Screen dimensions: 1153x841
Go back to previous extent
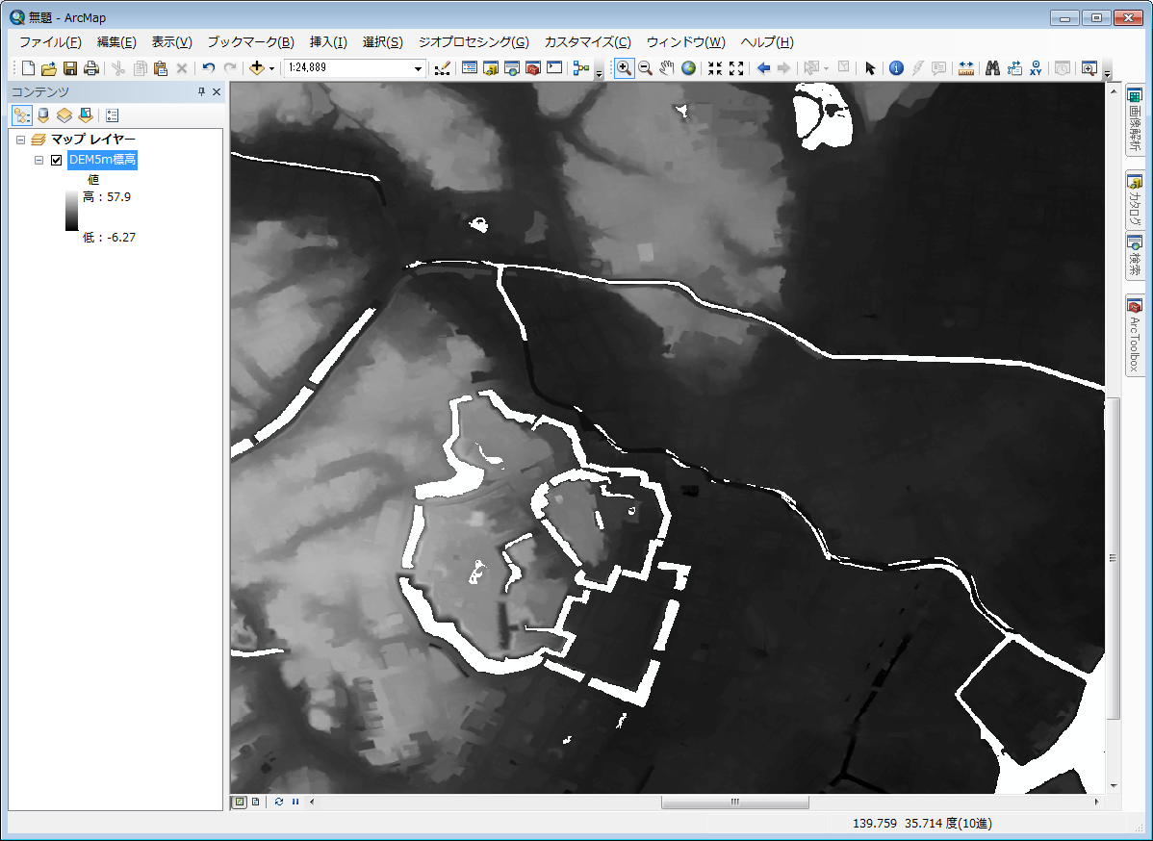click(x=763, y=68)
